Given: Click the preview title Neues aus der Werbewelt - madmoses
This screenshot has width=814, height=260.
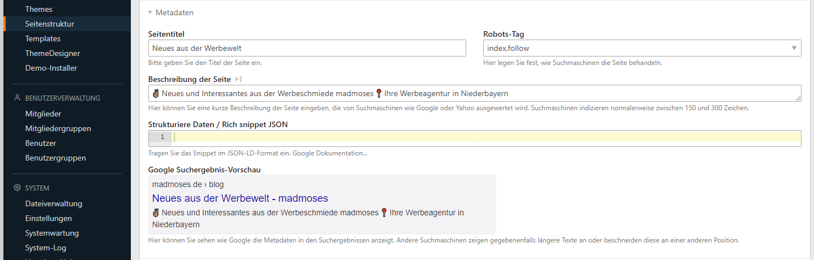Looking at the screenshot, I should pyautogui.click(x=240, y=198).
